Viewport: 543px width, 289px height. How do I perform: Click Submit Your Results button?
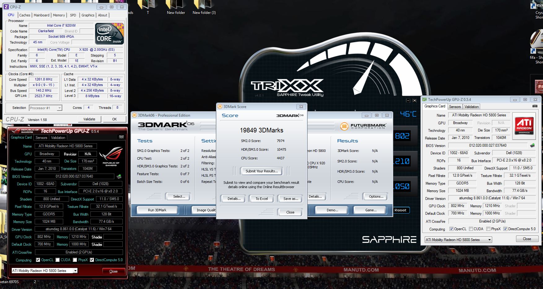click(261, 171)
